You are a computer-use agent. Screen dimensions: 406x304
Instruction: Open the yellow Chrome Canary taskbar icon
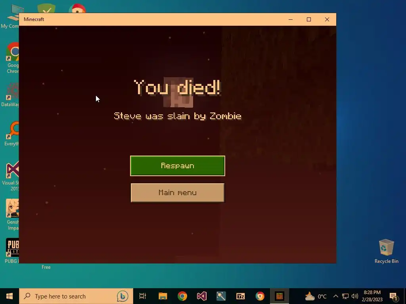260,296
